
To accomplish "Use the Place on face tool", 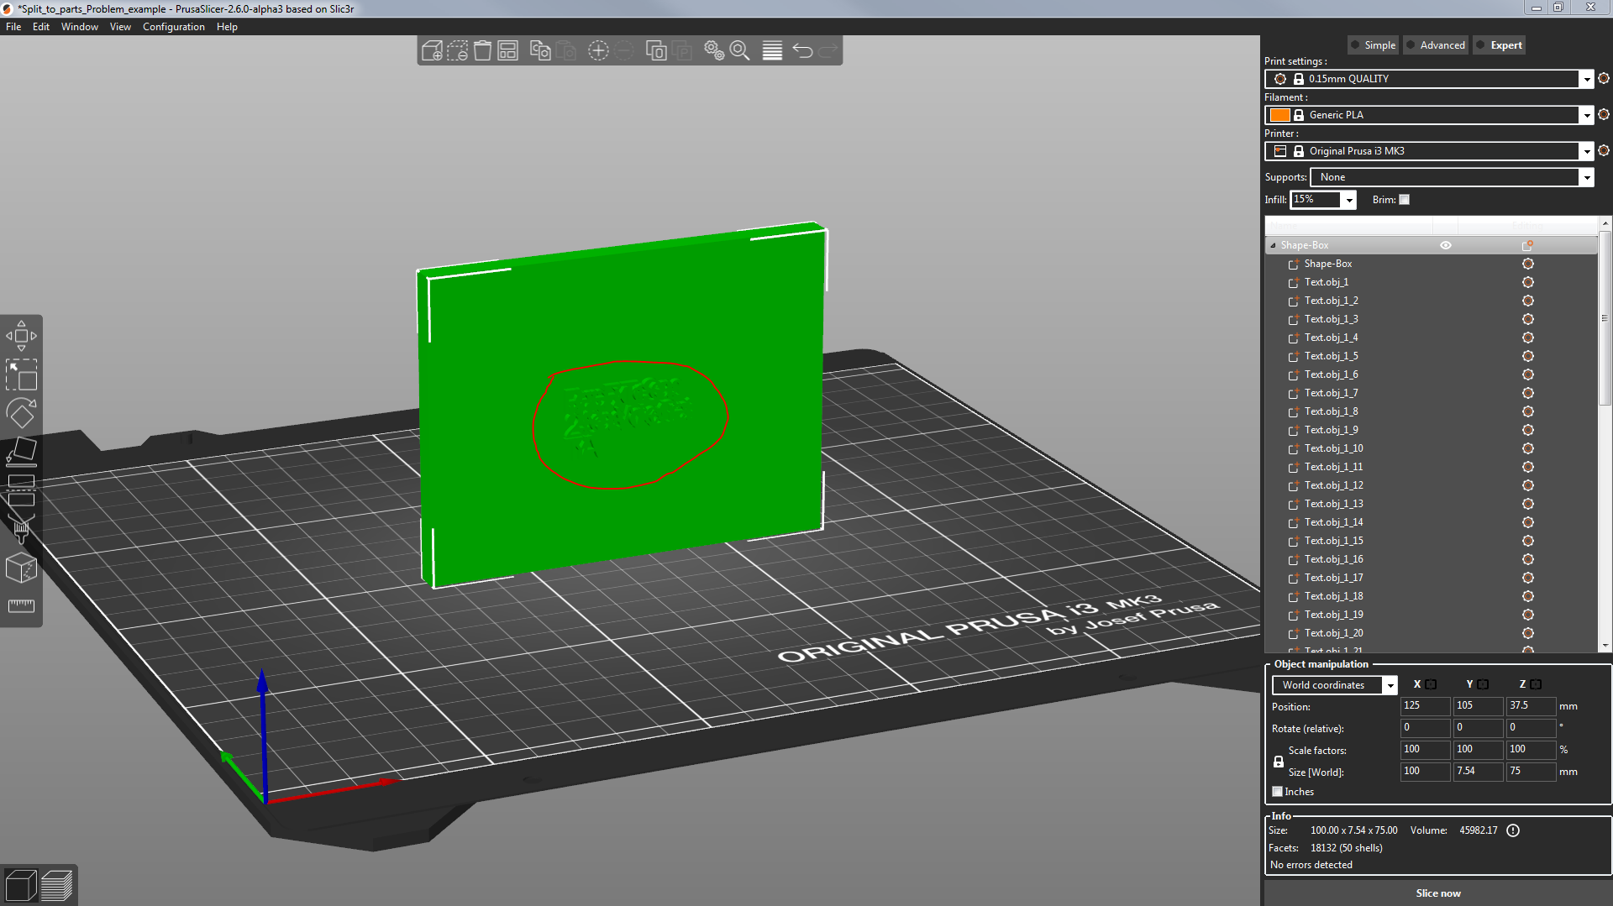I will [x=21, y=452].
